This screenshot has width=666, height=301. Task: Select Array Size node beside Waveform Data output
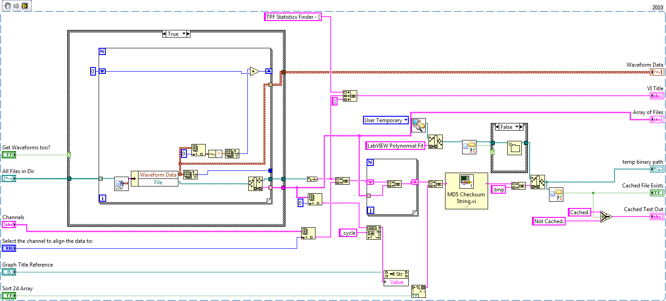190,175
